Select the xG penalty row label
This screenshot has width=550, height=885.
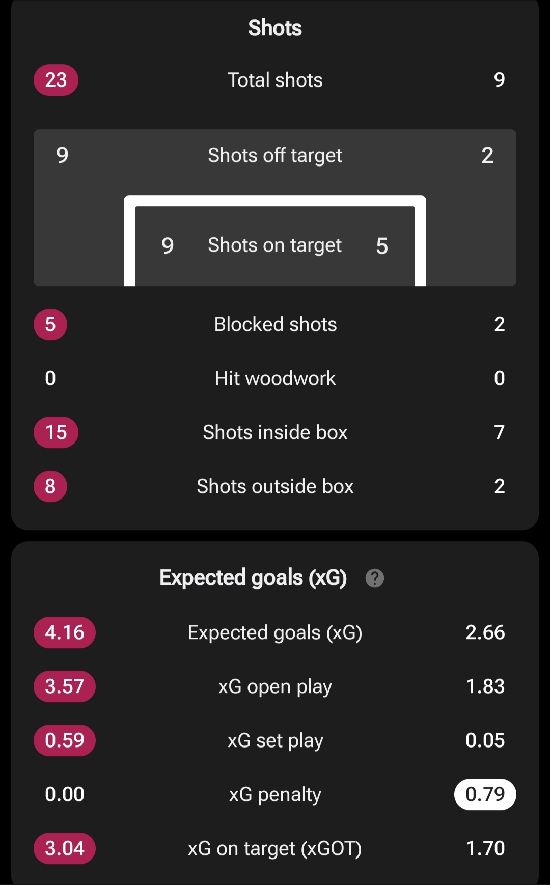(275, 794)
